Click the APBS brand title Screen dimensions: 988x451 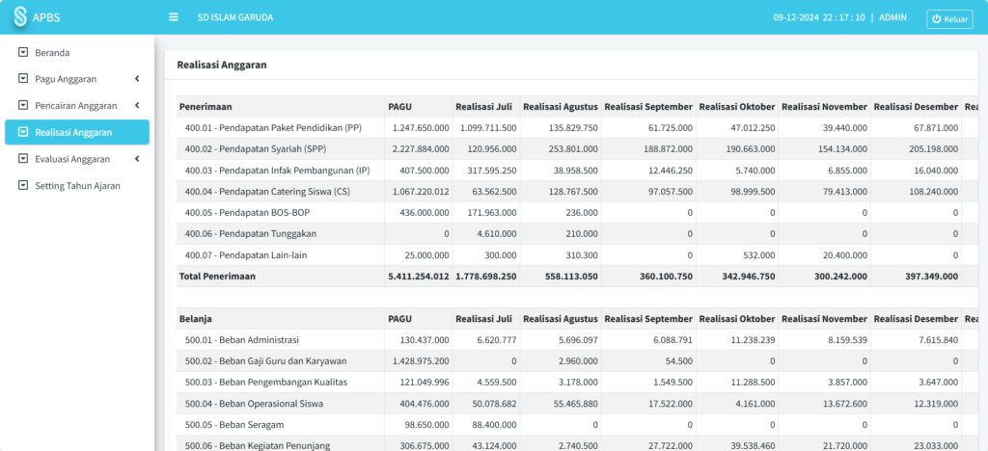[46, 17]
